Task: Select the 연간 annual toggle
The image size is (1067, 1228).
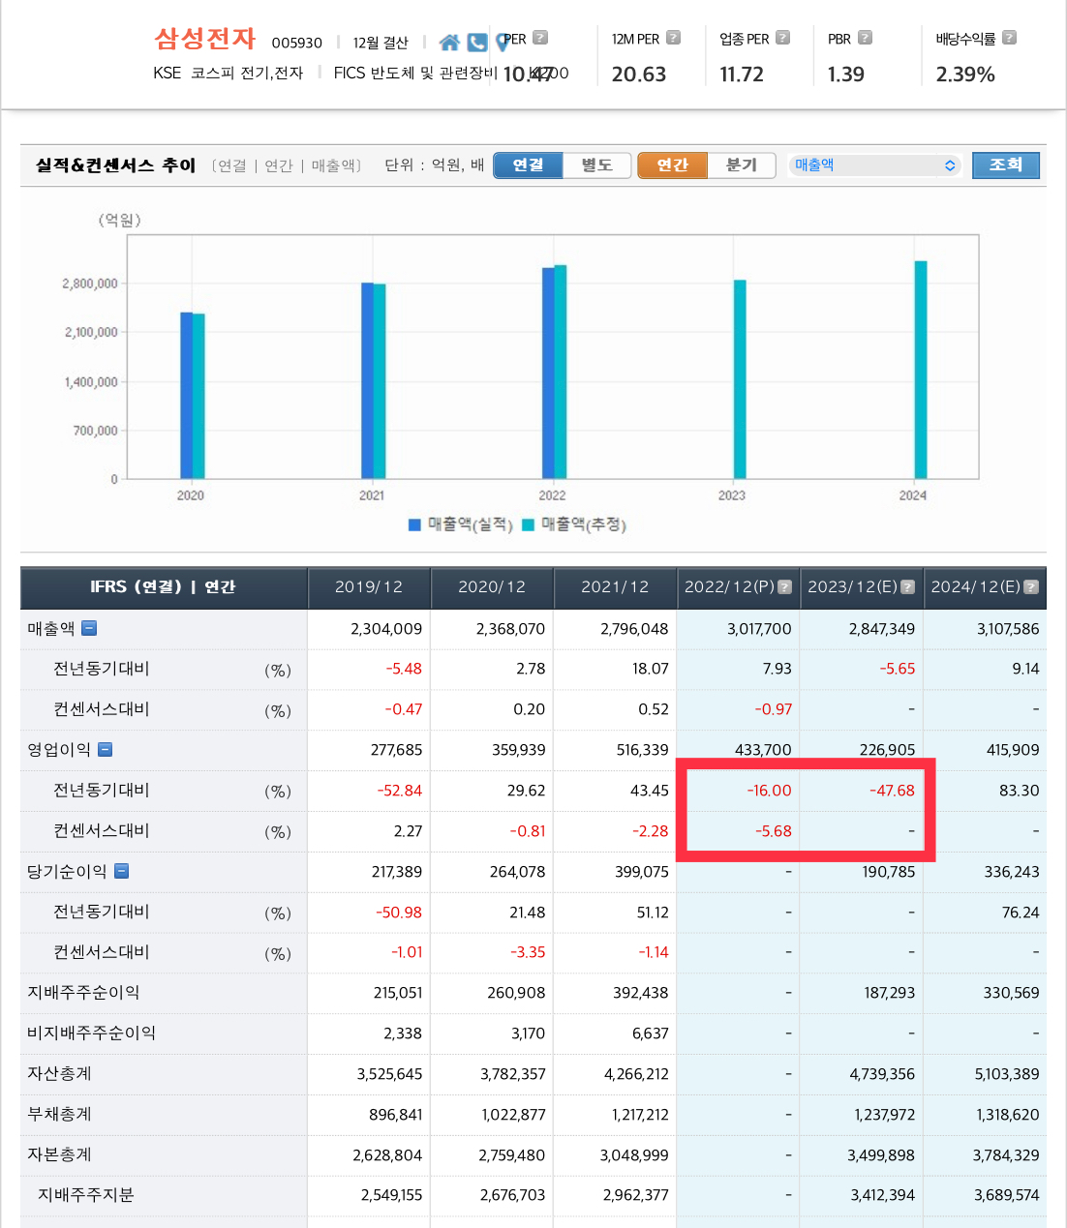Action: click(x=672, y=165)
